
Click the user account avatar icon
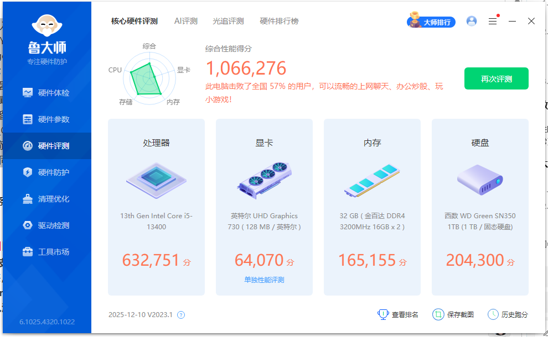[x=471, y=21]
